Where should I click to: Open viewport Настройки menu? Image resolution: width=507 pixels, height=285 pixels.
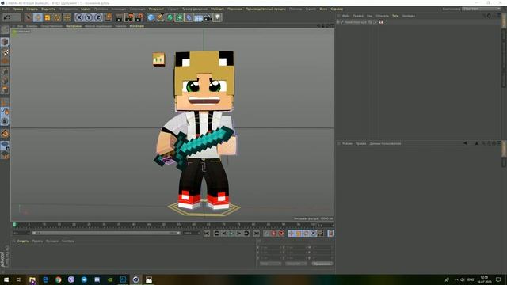point(74,26)
